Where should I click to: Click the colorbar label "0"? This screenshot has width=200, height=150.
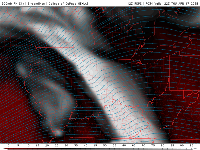(8, 145)
